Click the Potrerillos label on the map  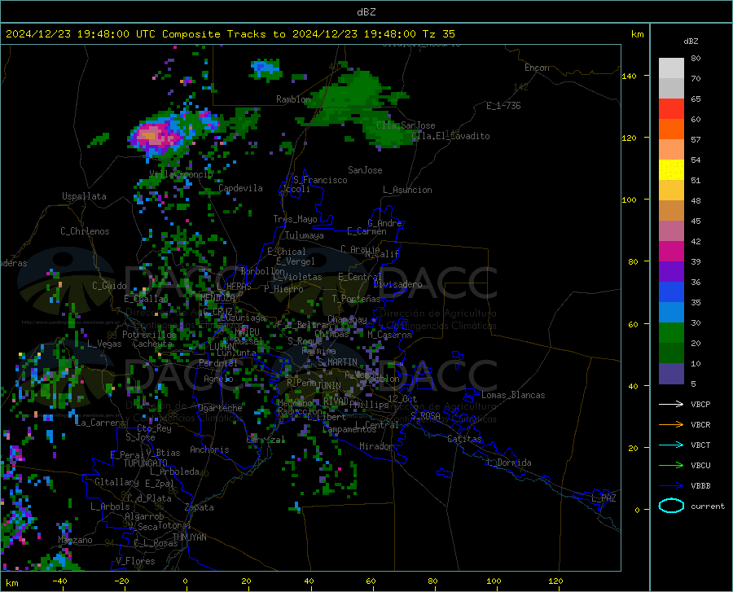pos(149,335)
